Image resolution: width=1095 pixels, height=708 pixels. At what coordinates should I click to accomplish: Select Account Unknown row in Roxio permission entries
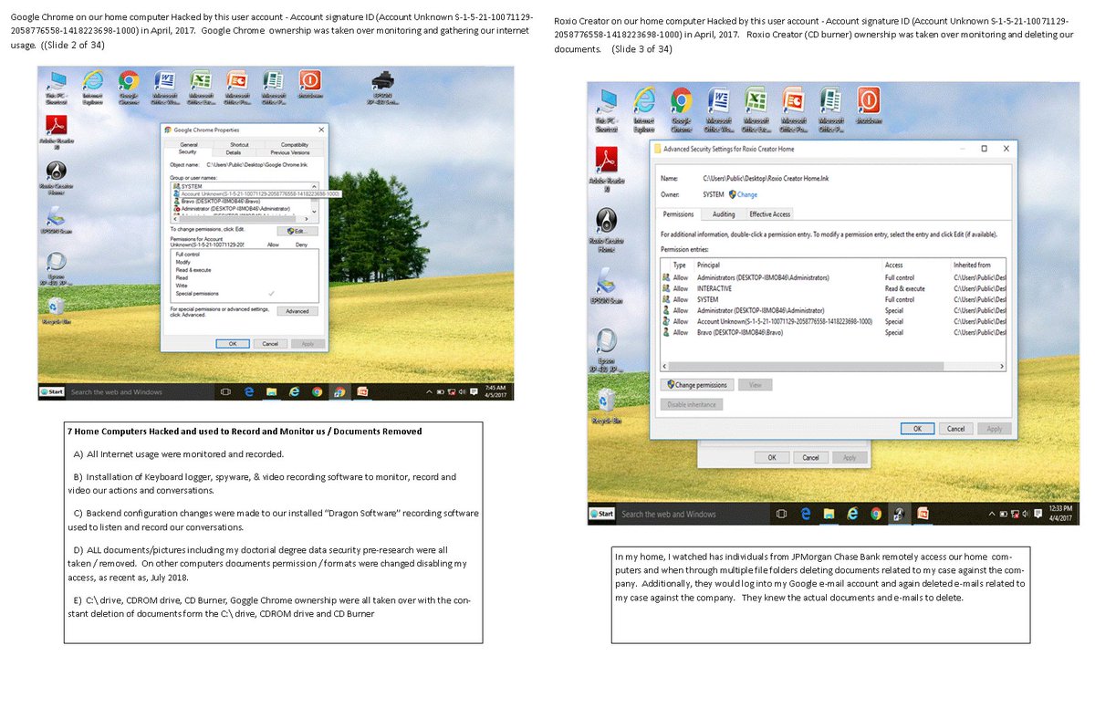pos(833,321)
